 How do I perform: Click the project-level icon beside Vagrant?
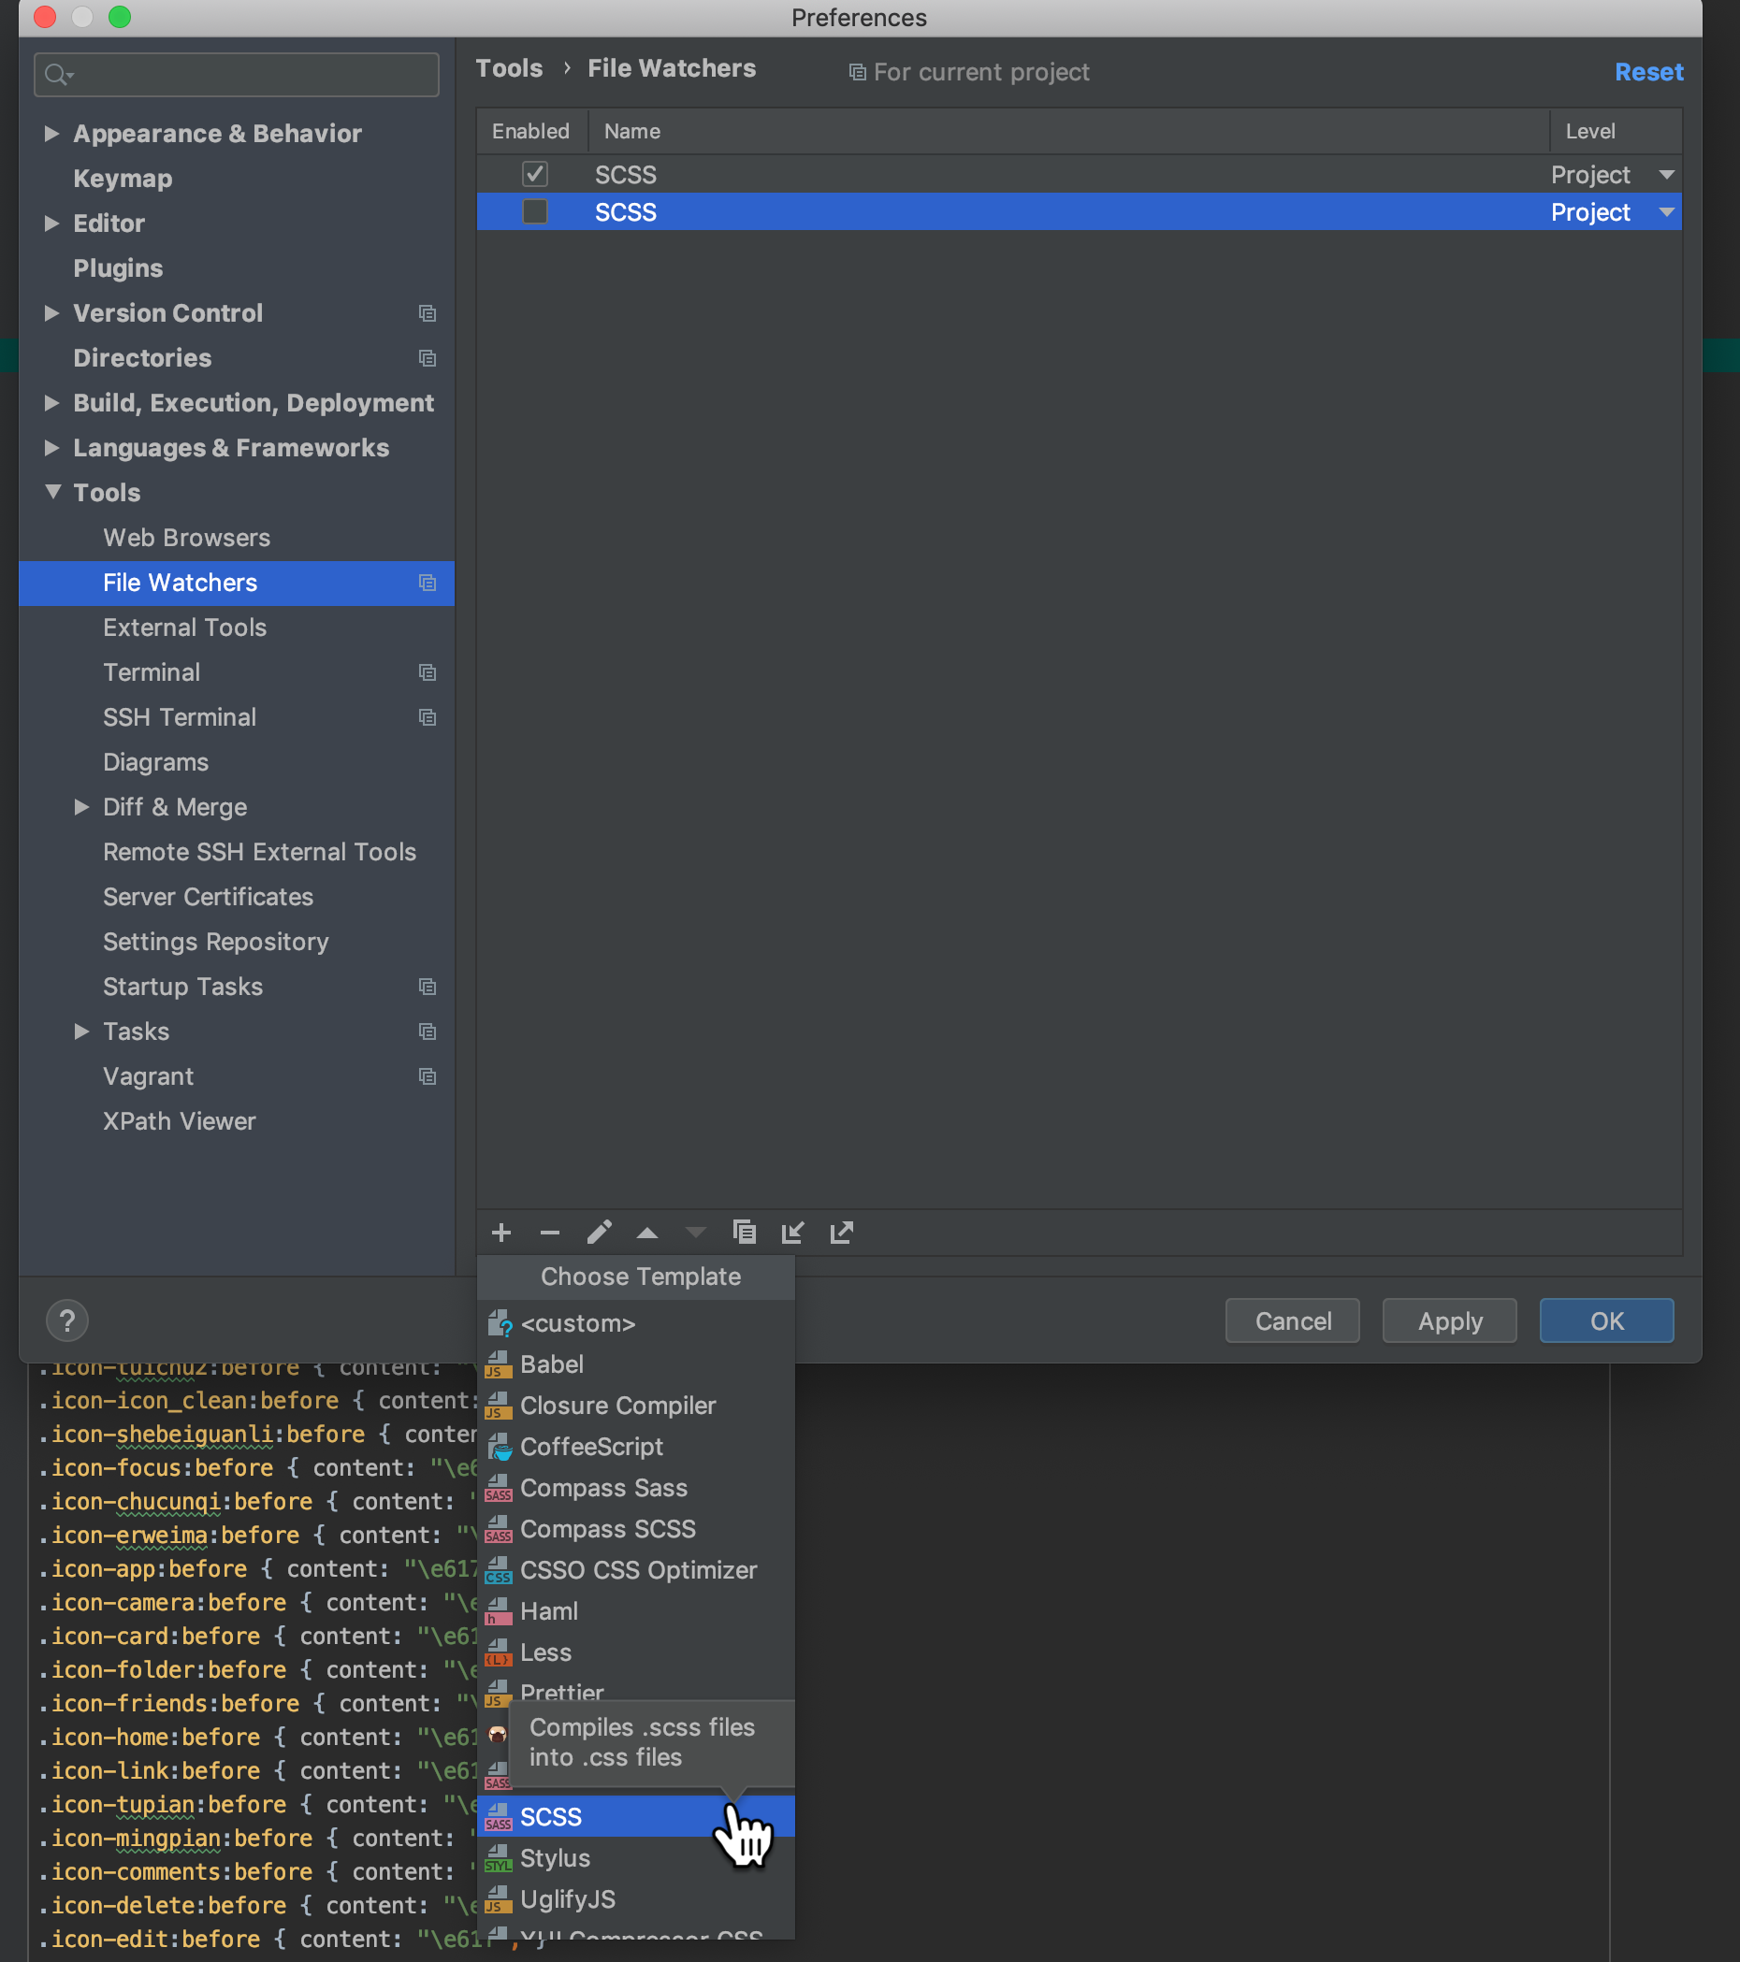[x=428, y=1076]
